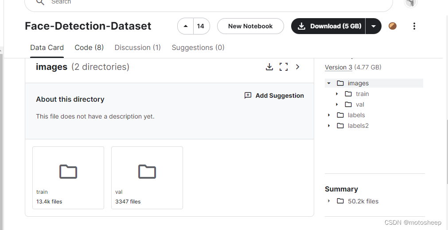The width and height of the screenshot is (448, 230).
Task: Click the New Notebook button
Action: (x=250, y=26)
